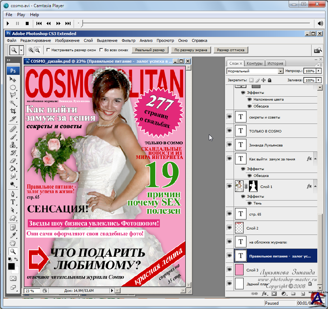The width and height of the screenshot is (328, 309).
Task: Hide the 'ТОЛЬКО В COSMO' layer
Action: click(229, 131)
